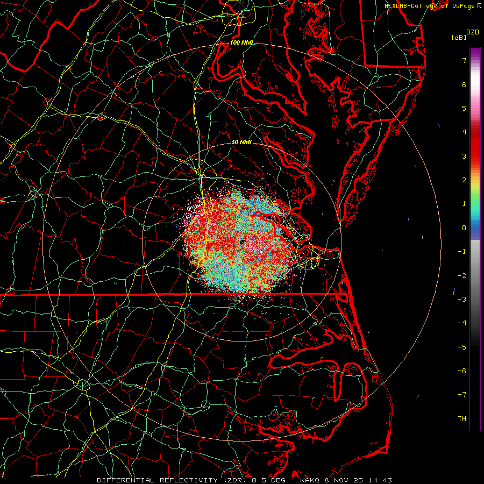The image size is (484, 484).
Task: Click the -6 value on color scale
Action: 462,371
